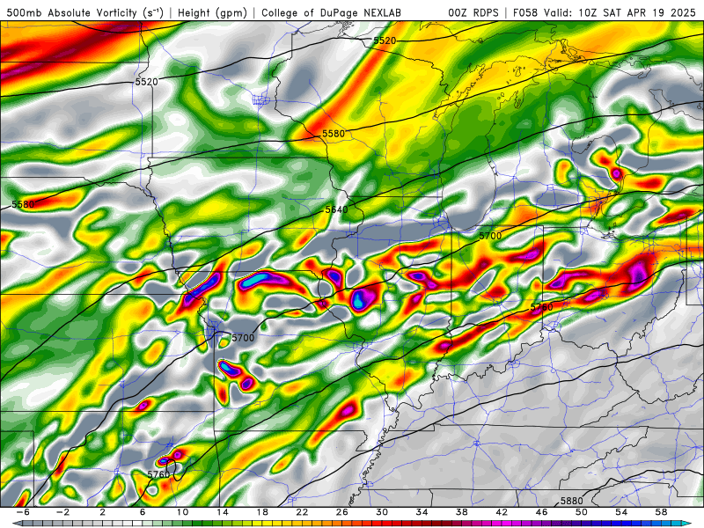Click the "18" value on the color scale
Screen dimensions: 704x528
click(262, 512)
